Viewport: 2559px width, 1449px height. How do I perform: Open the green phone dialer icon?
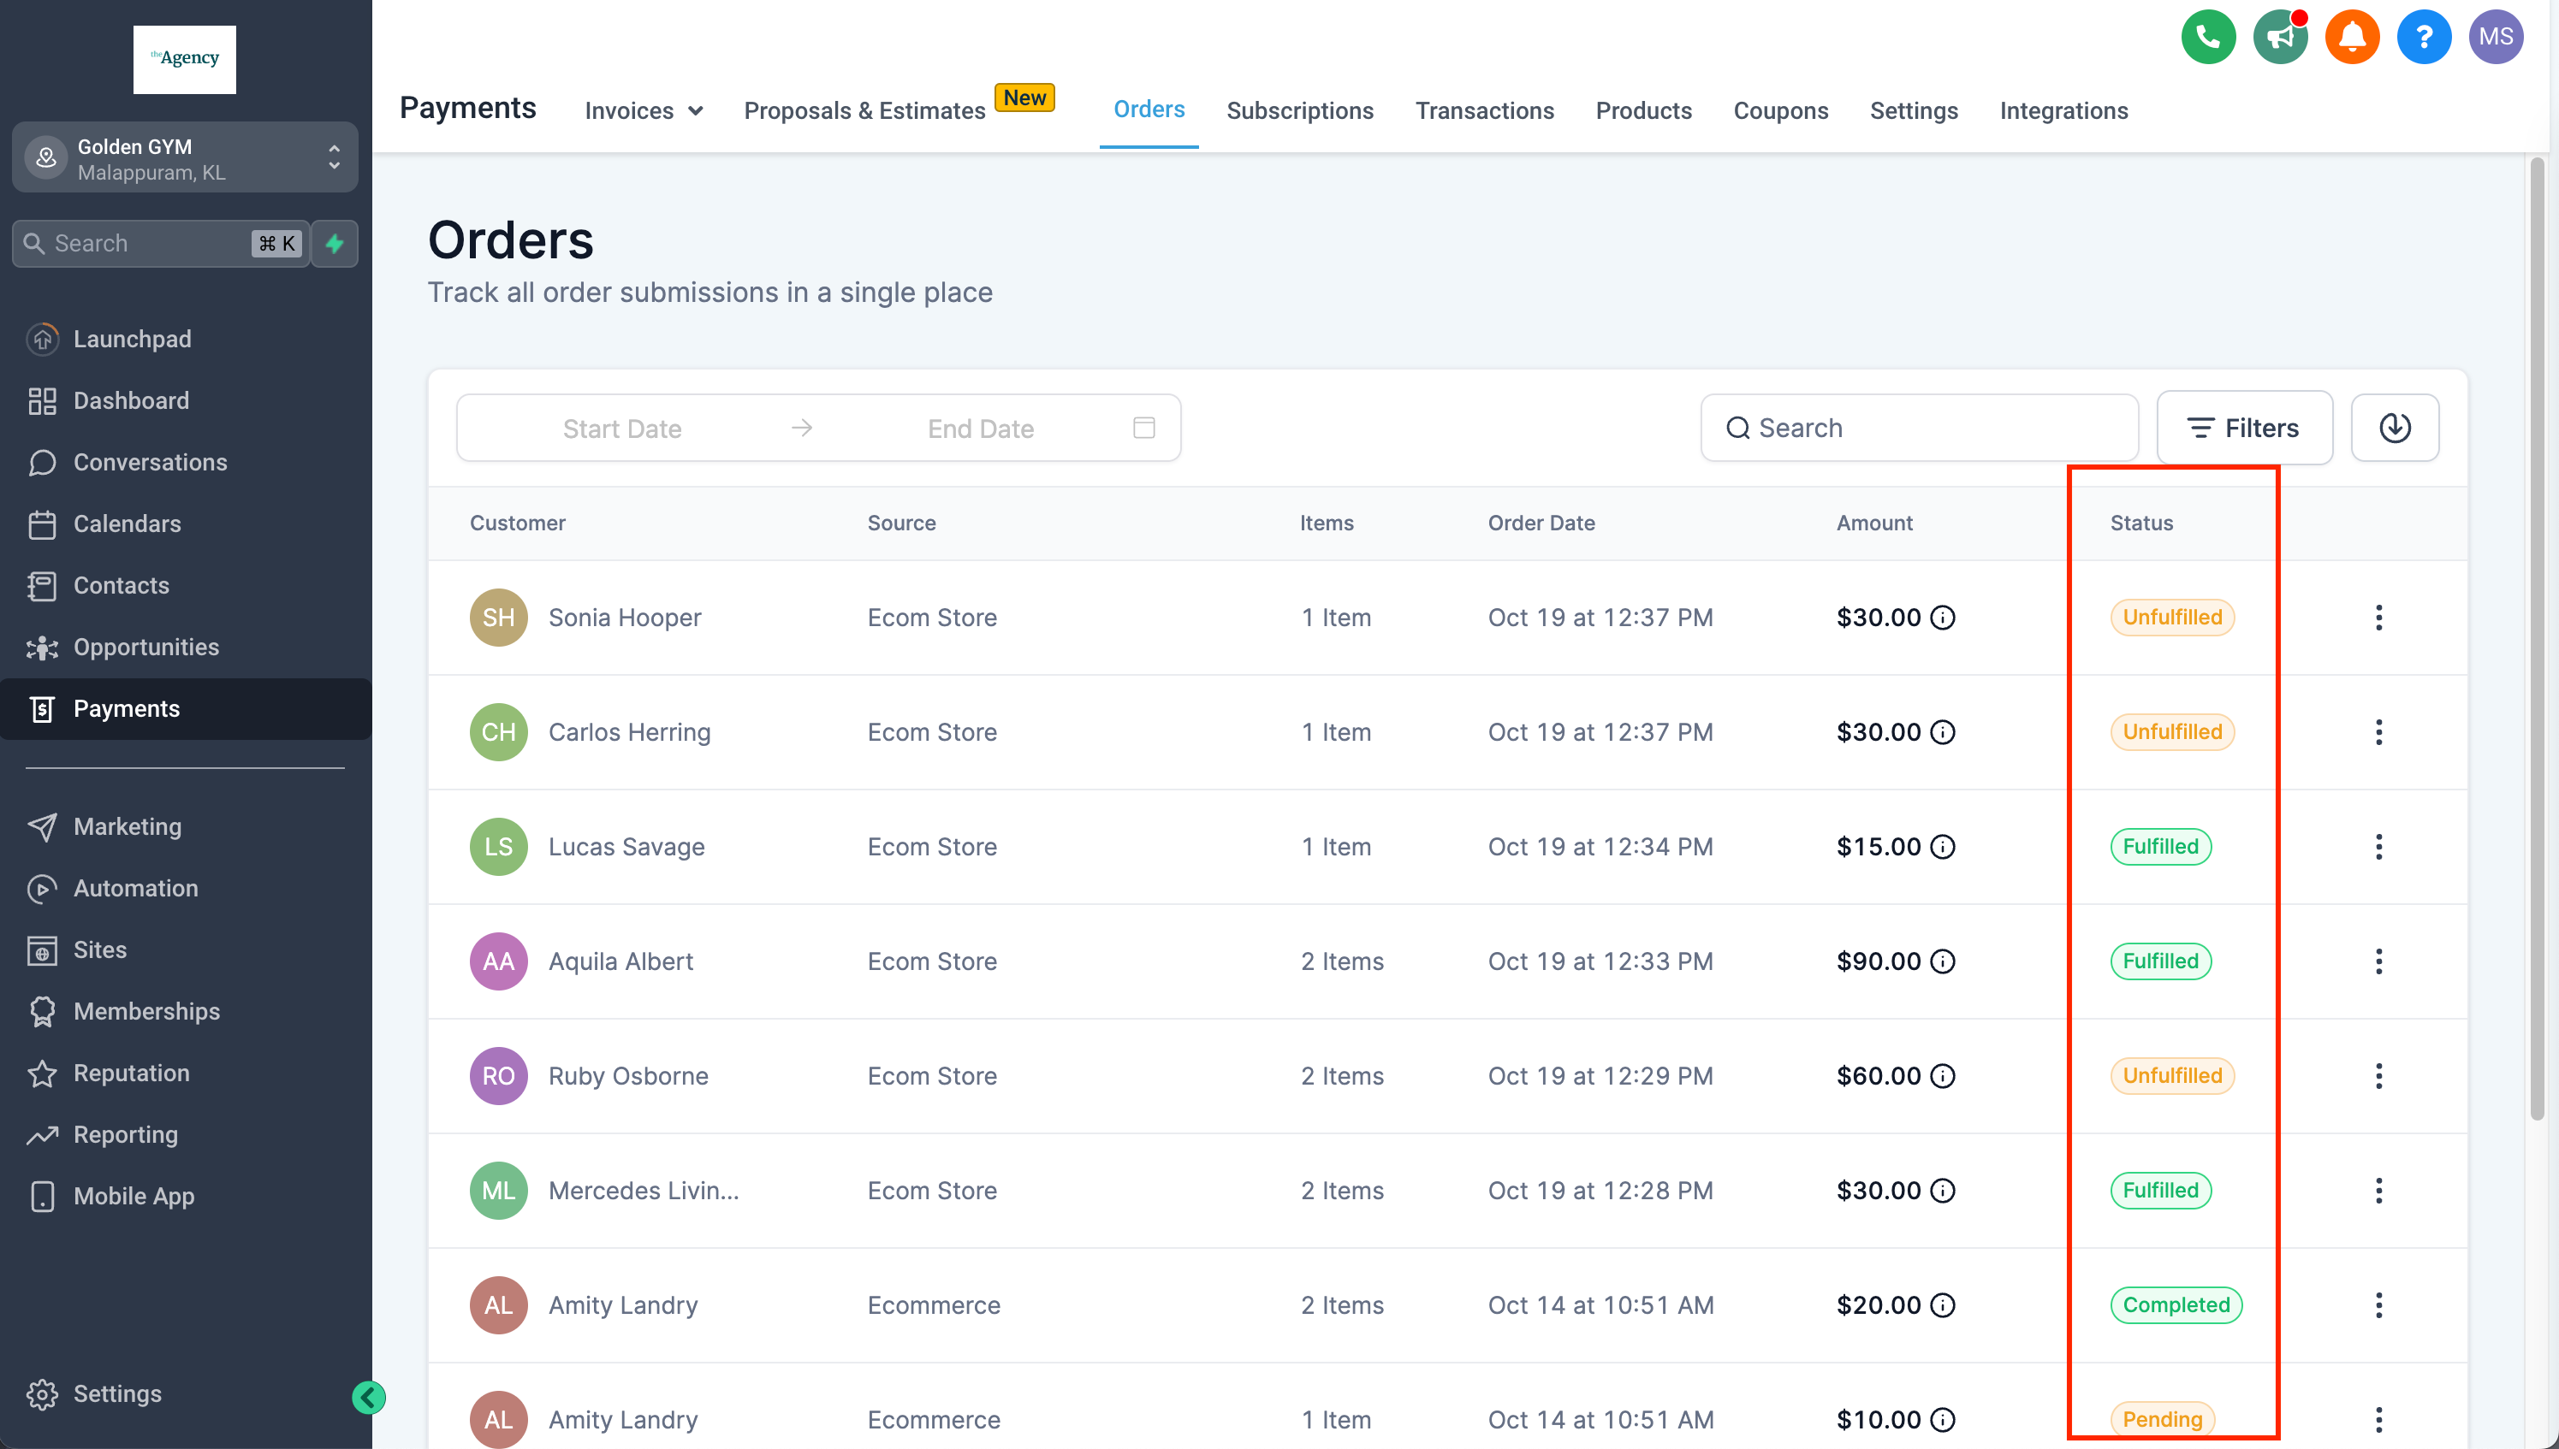(2207, 37)
